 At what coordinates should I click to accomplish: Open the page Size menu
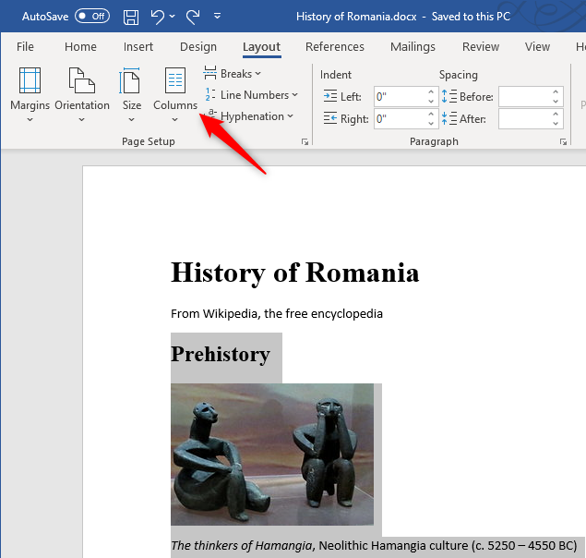click(x=132, y=95)
